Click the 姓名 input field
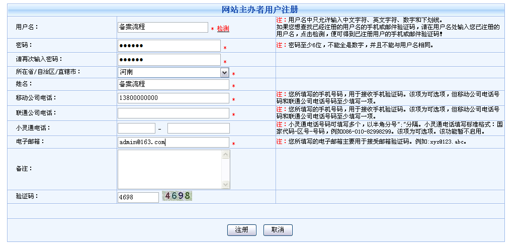This screenshot has height=249, width=523. tap(173, 84)
